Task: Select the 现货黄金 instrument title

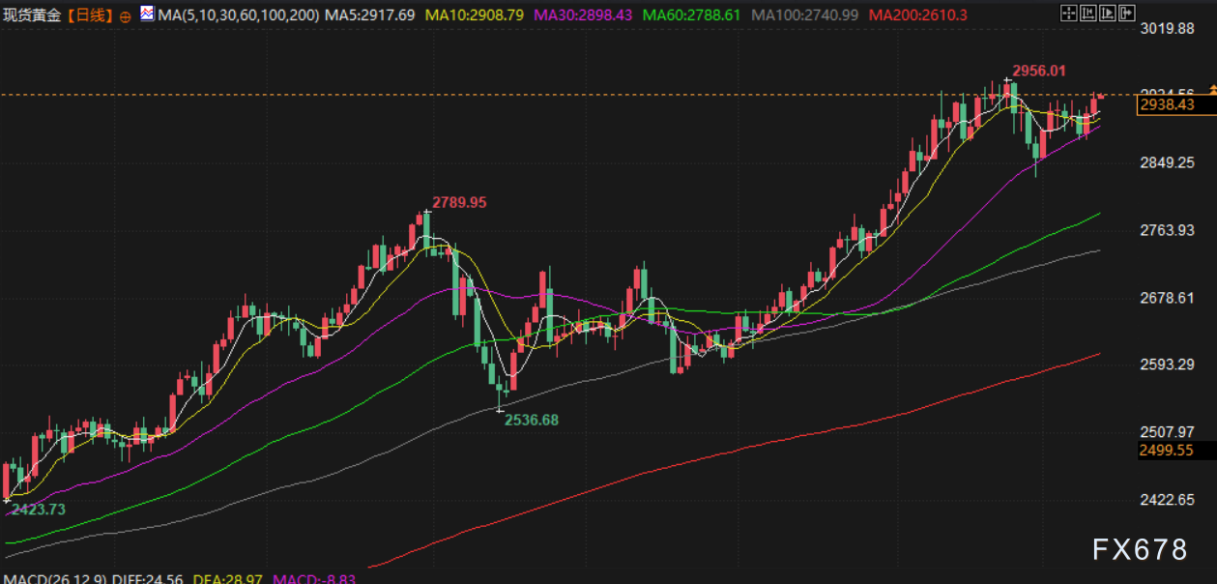Action: pos(33,15)
